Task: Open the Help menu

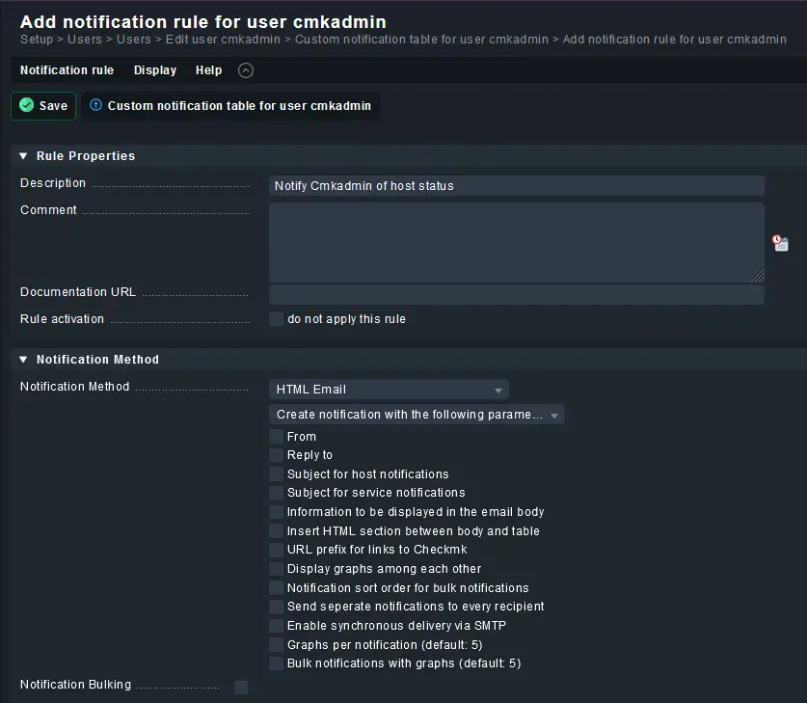Action: pos(208,69)
